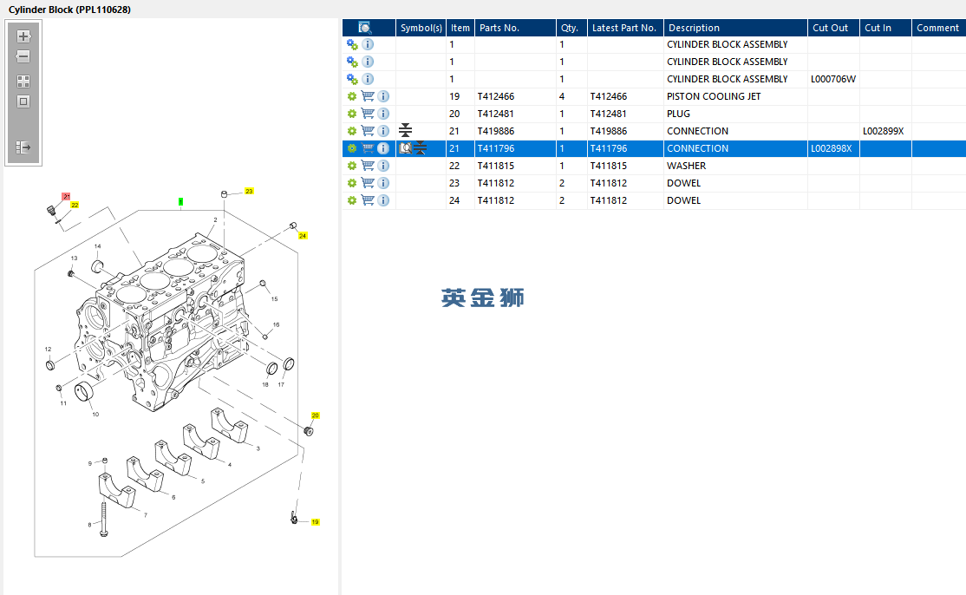Viewport: 966px width, 595px height.
Task: Zoom in on the diagram with plus button
Action: (23, 36)
